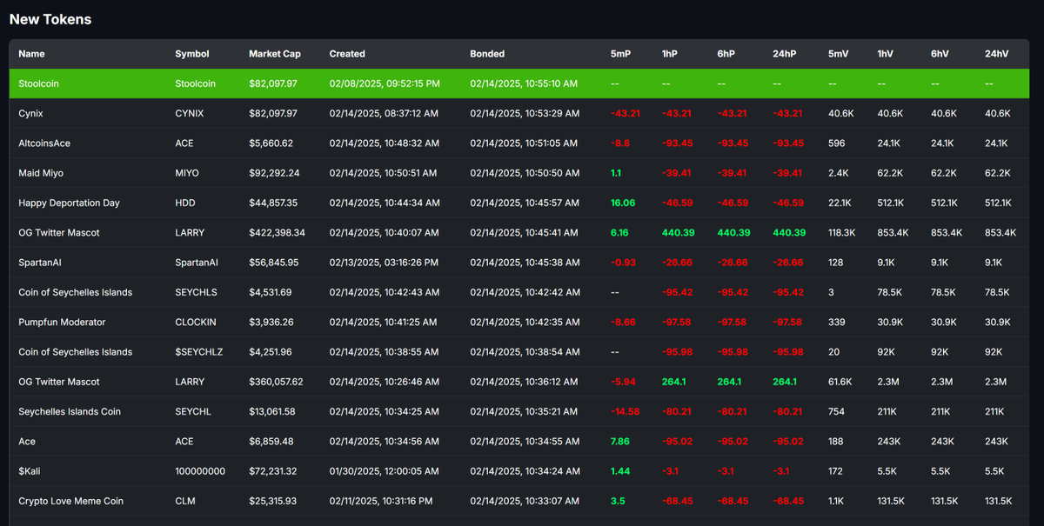Viewport: 1044px width, 526px height.
Task: Select the HDD symbol cell
Action: pyautogui.click(x=185, y=203)
